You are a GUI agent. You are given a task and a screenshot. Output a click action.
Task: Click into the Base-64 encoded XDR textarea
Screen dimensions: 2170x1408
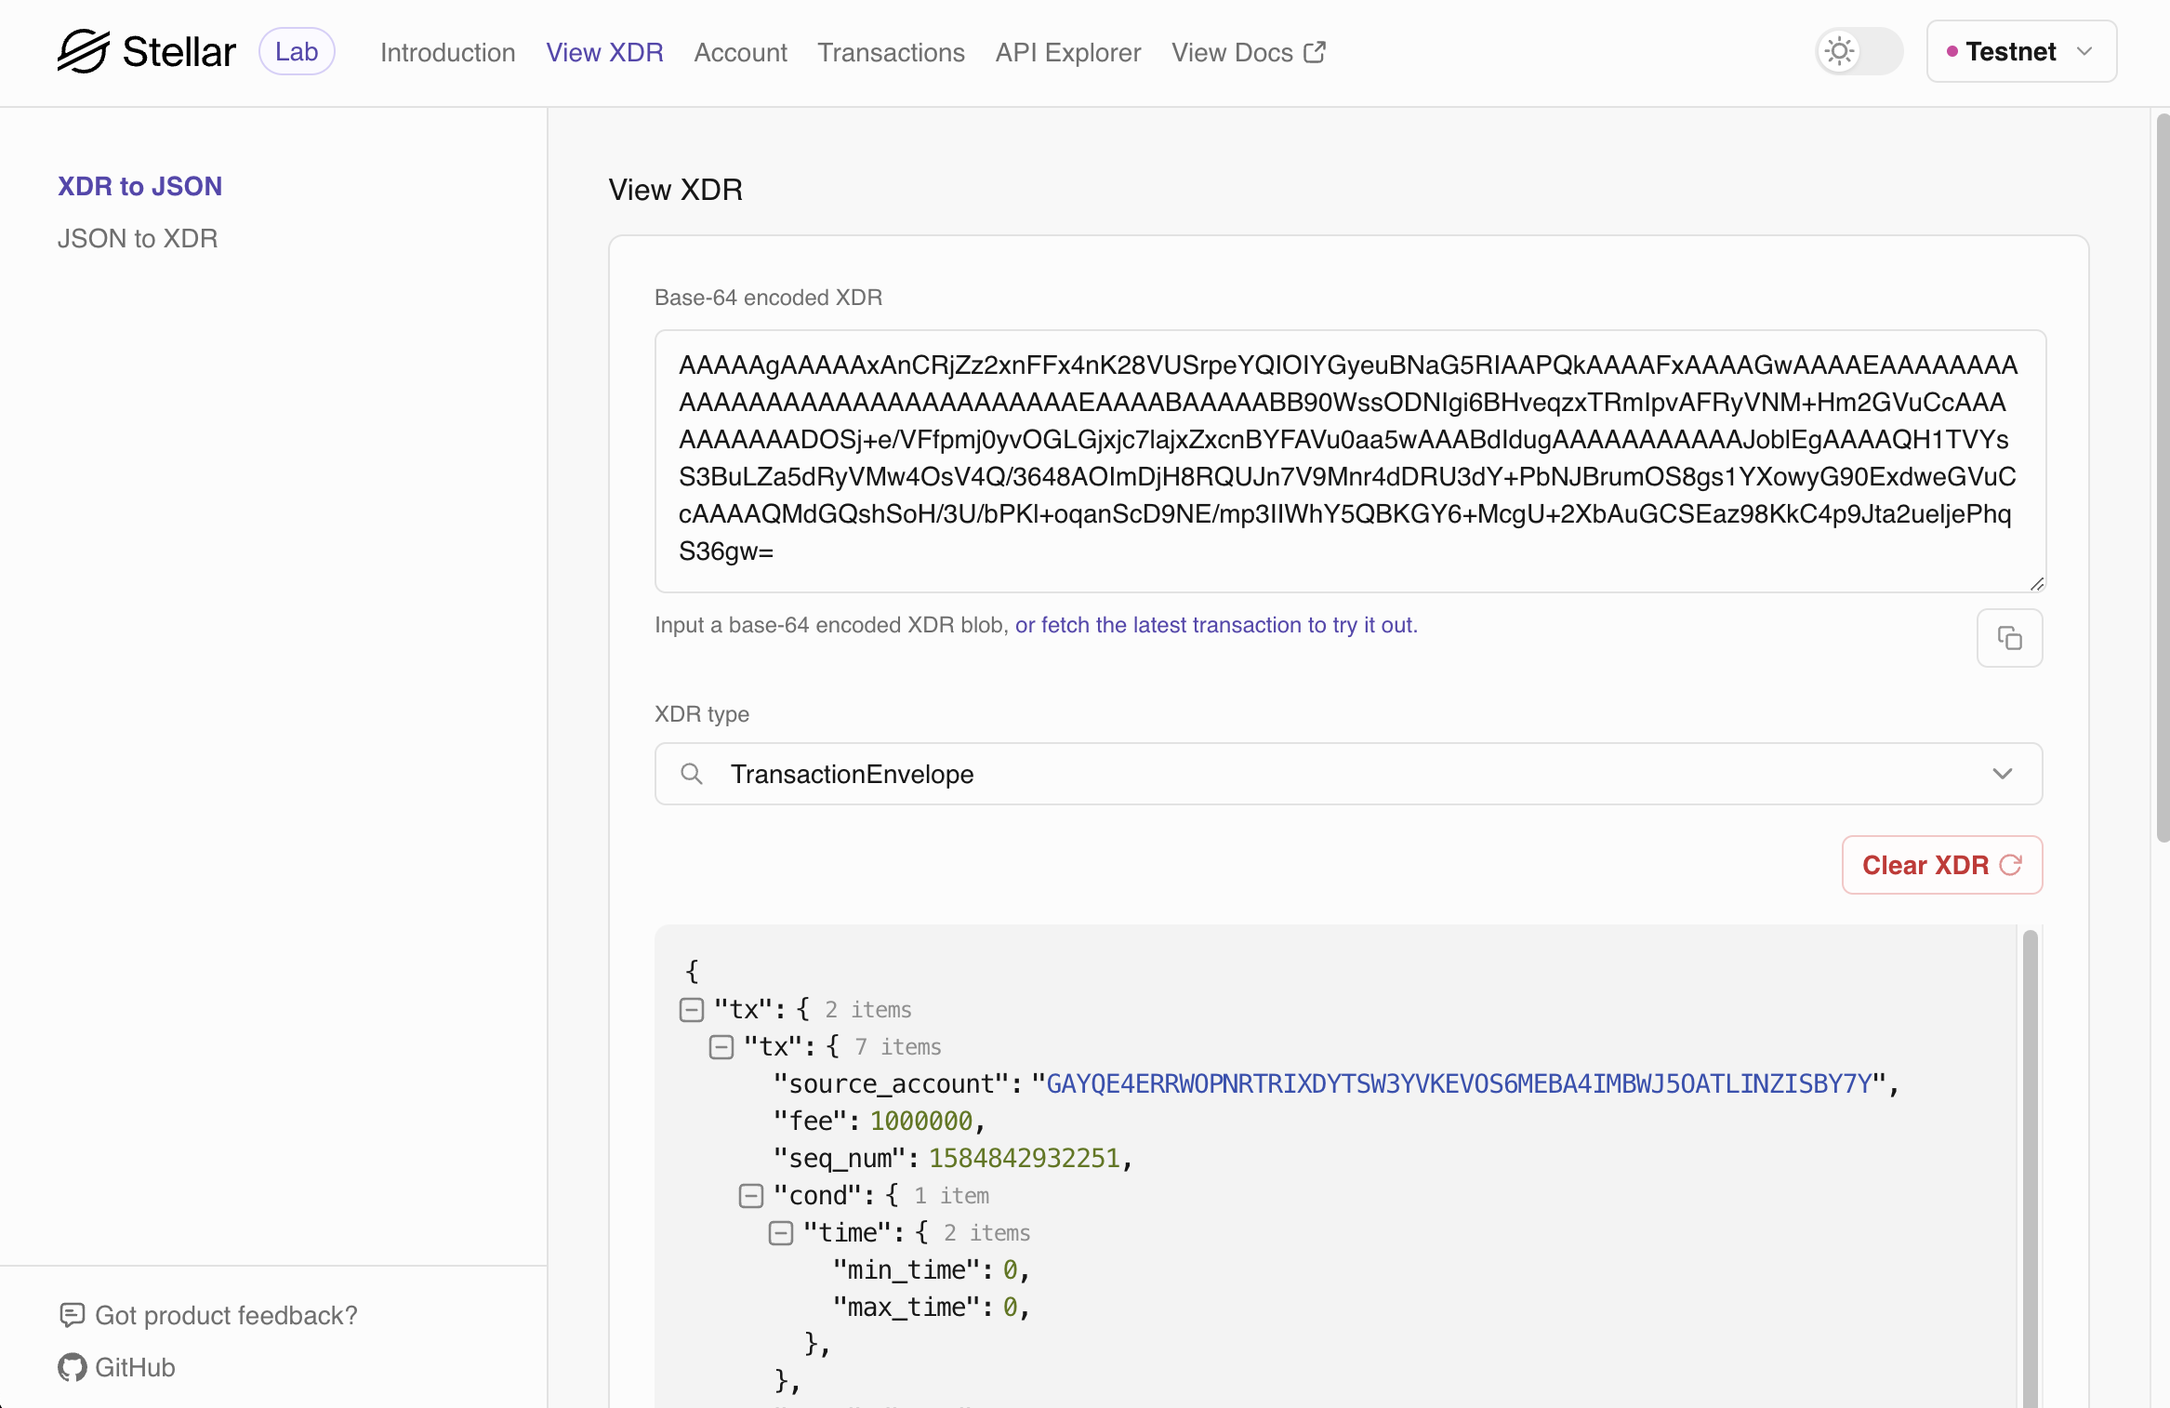click(x=1350, y=460)
